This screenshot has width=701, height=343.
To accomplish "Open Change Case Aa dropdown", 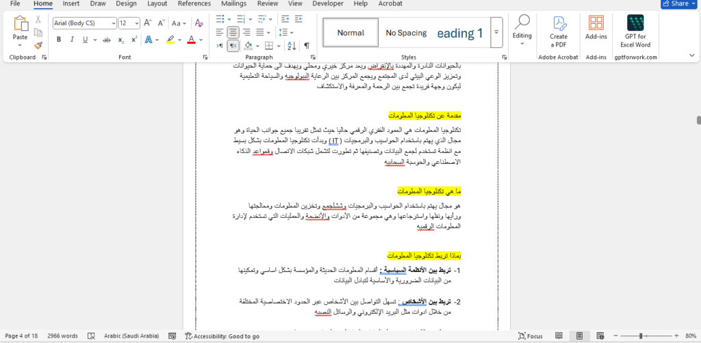I will pos(179,23).
